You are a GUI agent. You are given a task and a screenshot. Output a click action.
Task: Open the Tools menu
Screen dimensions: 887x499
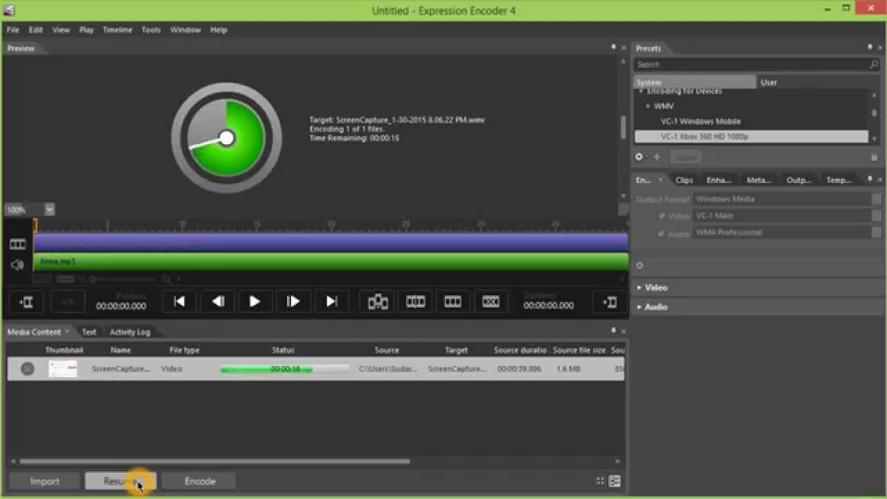151,30
